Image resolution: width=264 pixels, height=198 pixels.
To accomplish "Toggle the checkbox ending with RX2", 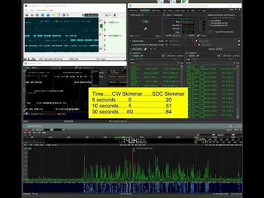I will click(x=209, y=25).
